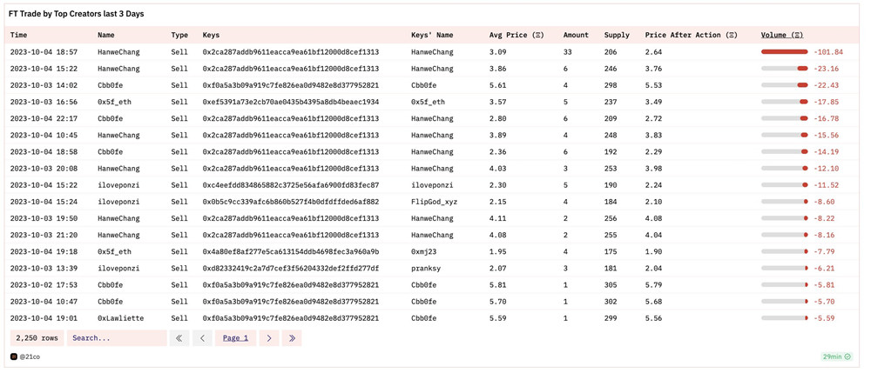Click the Keys' Name column header
871x373 pixels.
432,35
